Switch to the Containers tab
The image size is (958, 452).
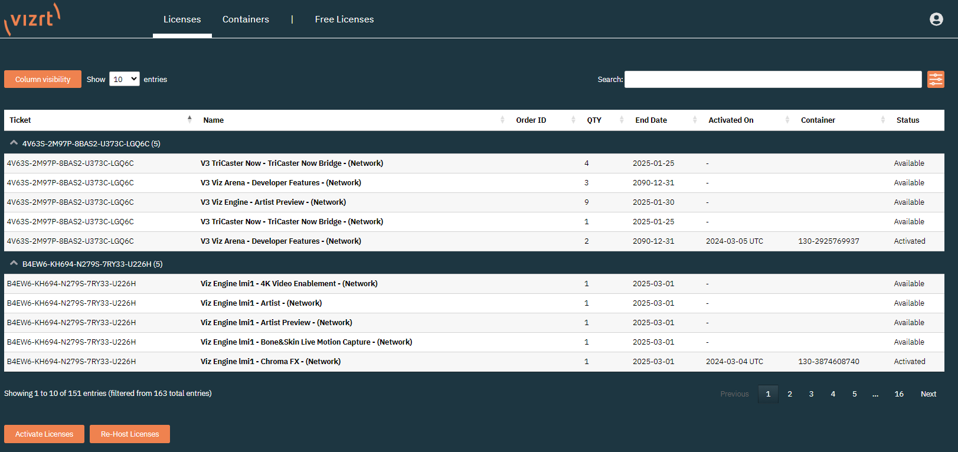[x=246, y=19]
